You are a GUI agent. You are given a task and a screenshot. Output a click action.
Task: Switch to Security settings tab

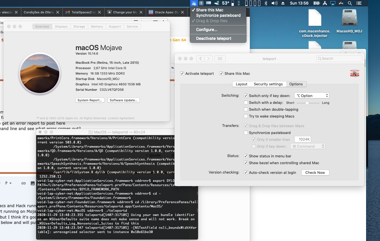(x=268, y=84)
